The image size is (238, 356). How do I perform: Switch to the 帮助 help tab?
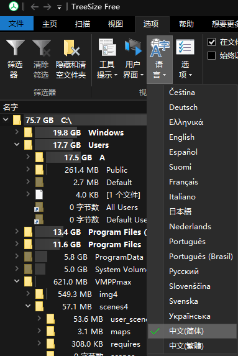[186, 24]
